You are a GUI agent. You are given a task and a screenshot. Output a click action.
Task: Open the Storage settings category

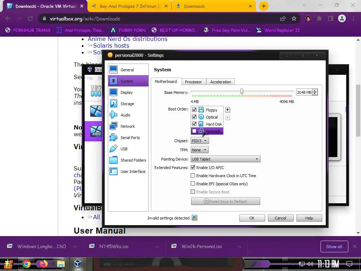128,104
